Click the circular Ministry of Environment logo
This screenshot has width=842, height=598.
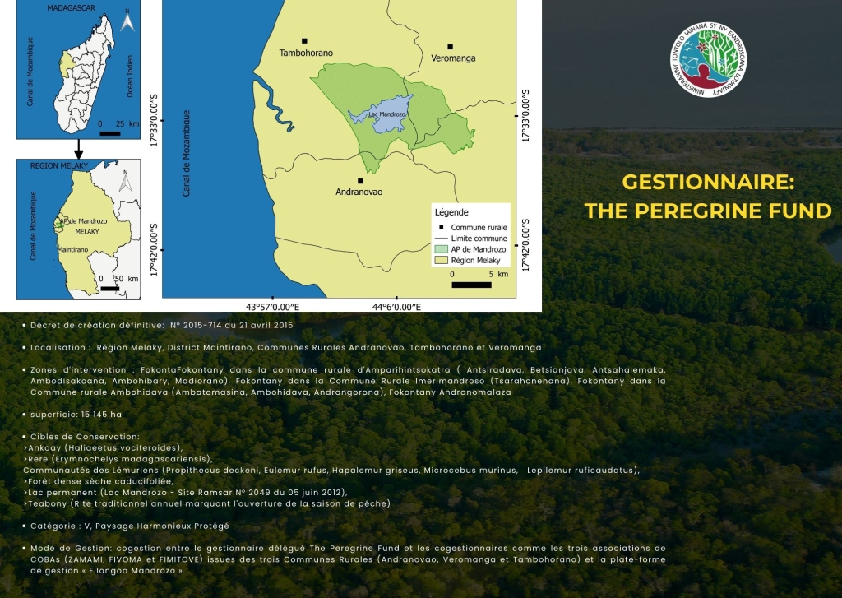pos(708,60)
